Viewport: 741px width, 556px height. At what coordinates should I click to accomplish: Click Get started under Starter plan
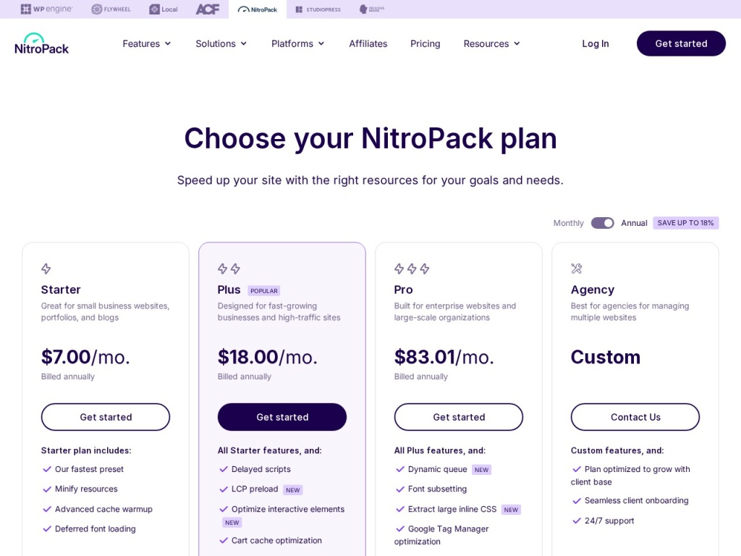106,417
